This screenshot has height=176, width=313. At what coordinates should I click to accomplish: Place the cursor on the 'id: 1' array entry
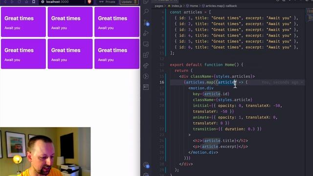tap(236, 18)
